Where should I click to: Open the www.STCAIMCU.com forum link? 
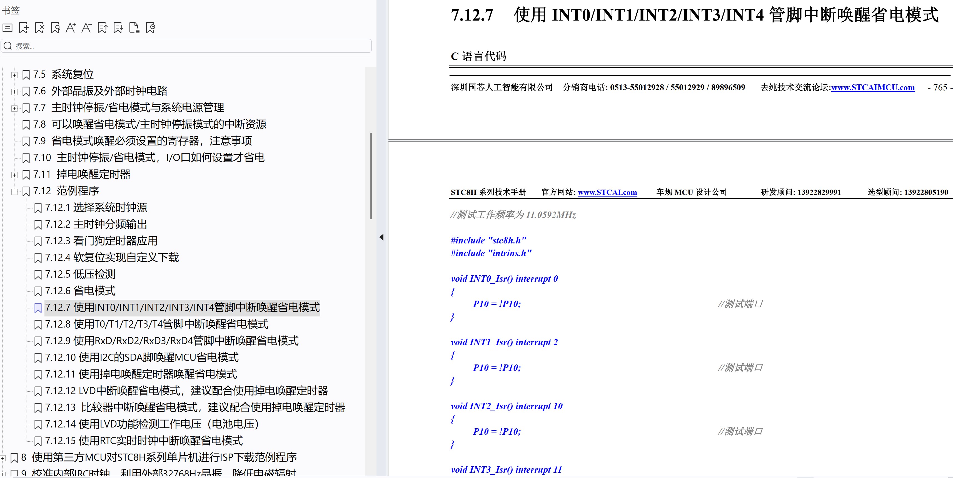tap(873, 88)
